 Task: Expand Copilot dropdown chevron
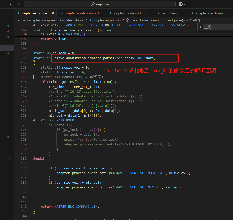(x=185, y=4)
